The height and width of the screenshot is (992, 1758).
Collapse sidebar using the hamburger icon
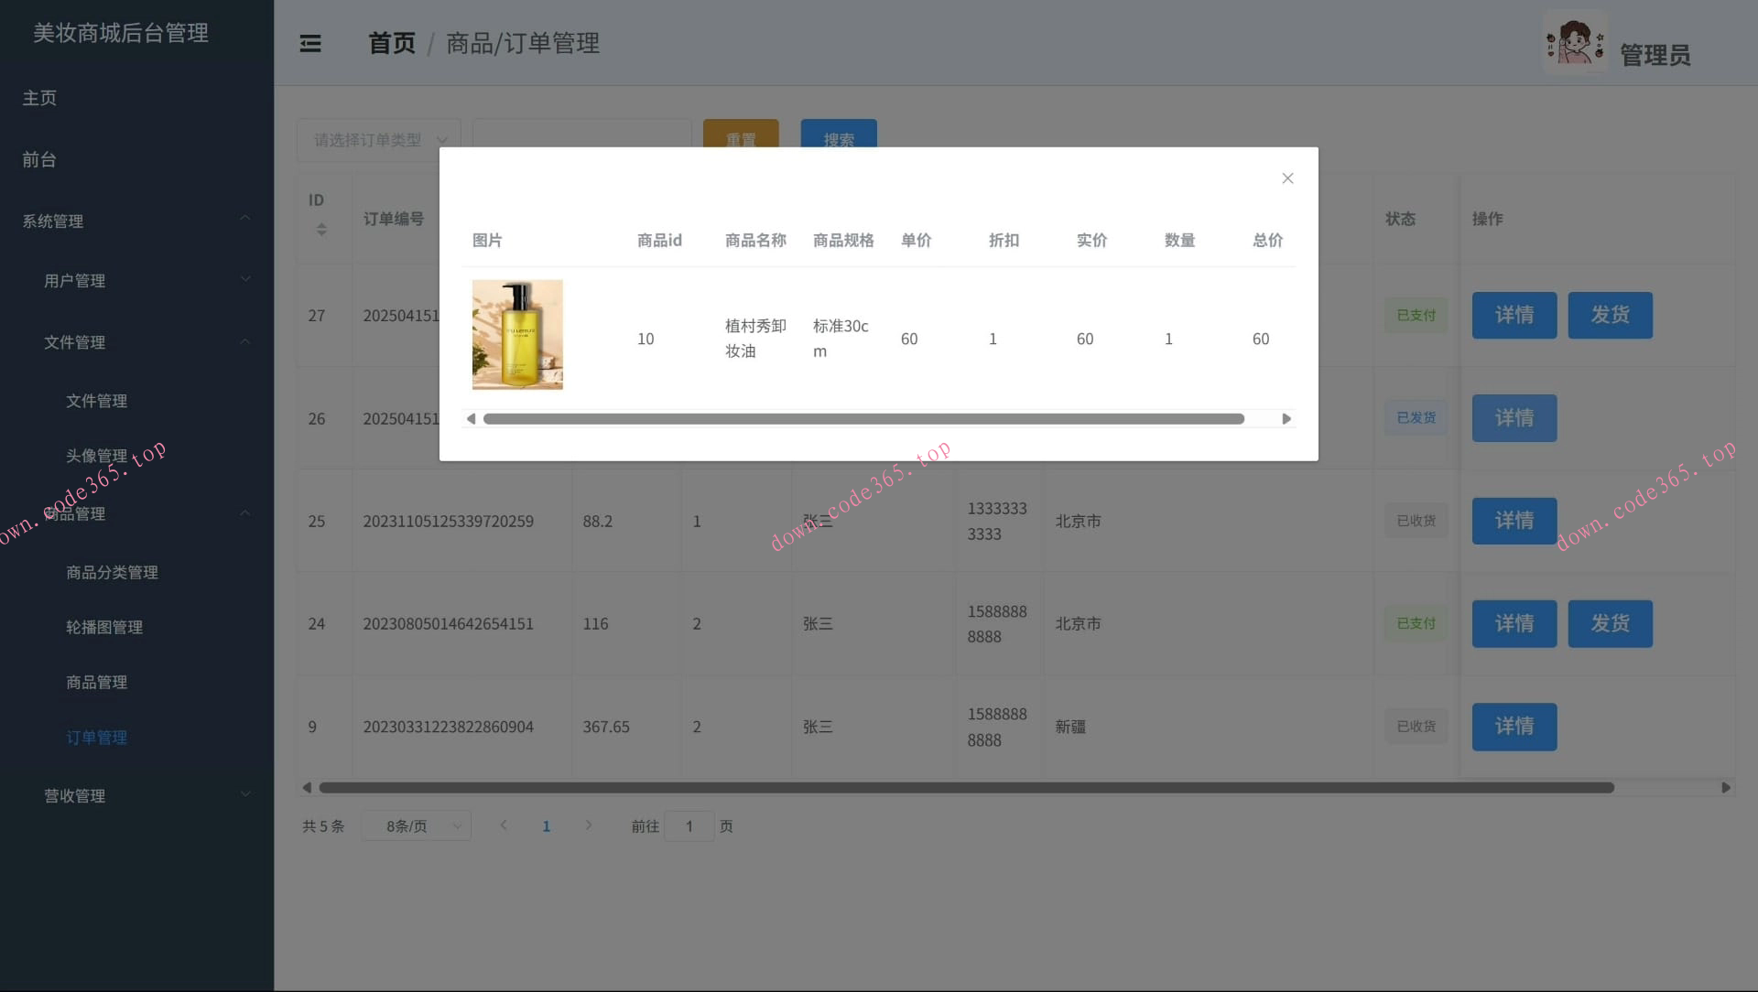click(x=310, y=43)
